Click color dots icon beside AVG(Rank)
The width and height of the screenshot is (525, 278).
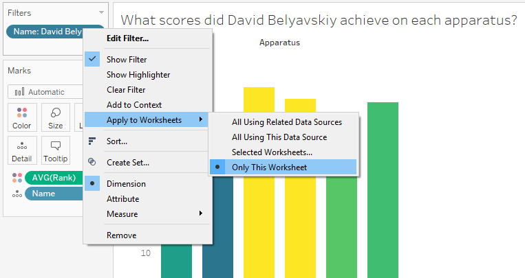click(x=17, y=178)
